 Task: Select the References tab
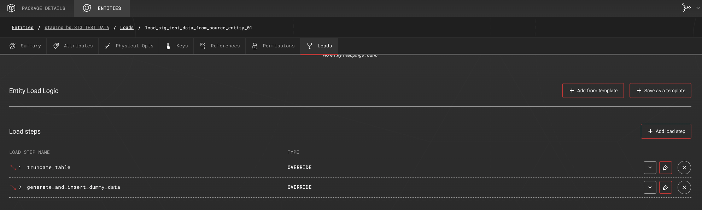pyautogui.click(x=220, y=46)
